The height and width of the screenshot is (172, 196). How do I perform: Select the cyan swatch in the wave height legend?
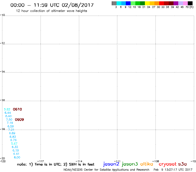119,3
